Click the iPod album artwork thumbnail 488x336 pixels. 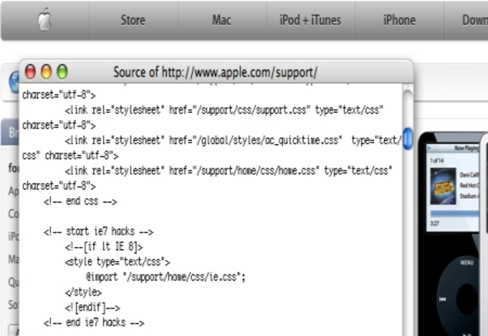(x=443, y=187)
